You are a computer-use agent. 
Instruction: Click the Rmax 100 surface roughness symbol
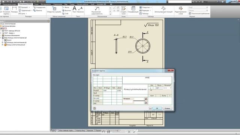point(151,25)
